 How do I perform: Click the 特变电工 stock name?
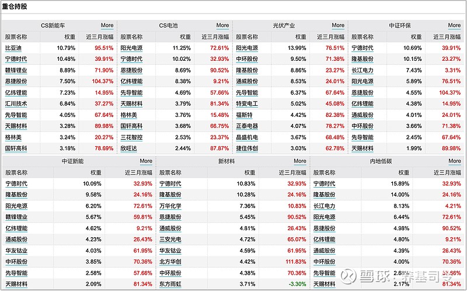point(247,103)
